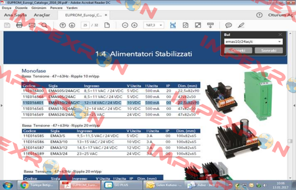Switch to Ana Sayfa tab
296x190 pixels.
click(15, 15)
